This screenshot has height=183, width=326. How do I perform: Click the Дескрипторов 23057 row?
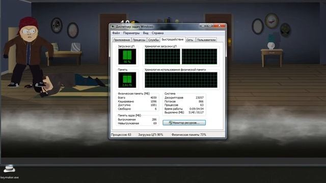point(184,98)
